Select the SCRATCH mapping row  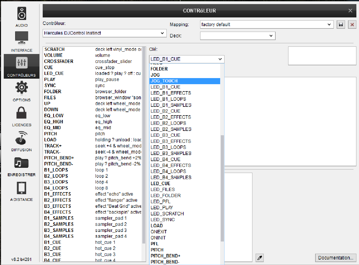pyautogui.click(x=92, y=49)
